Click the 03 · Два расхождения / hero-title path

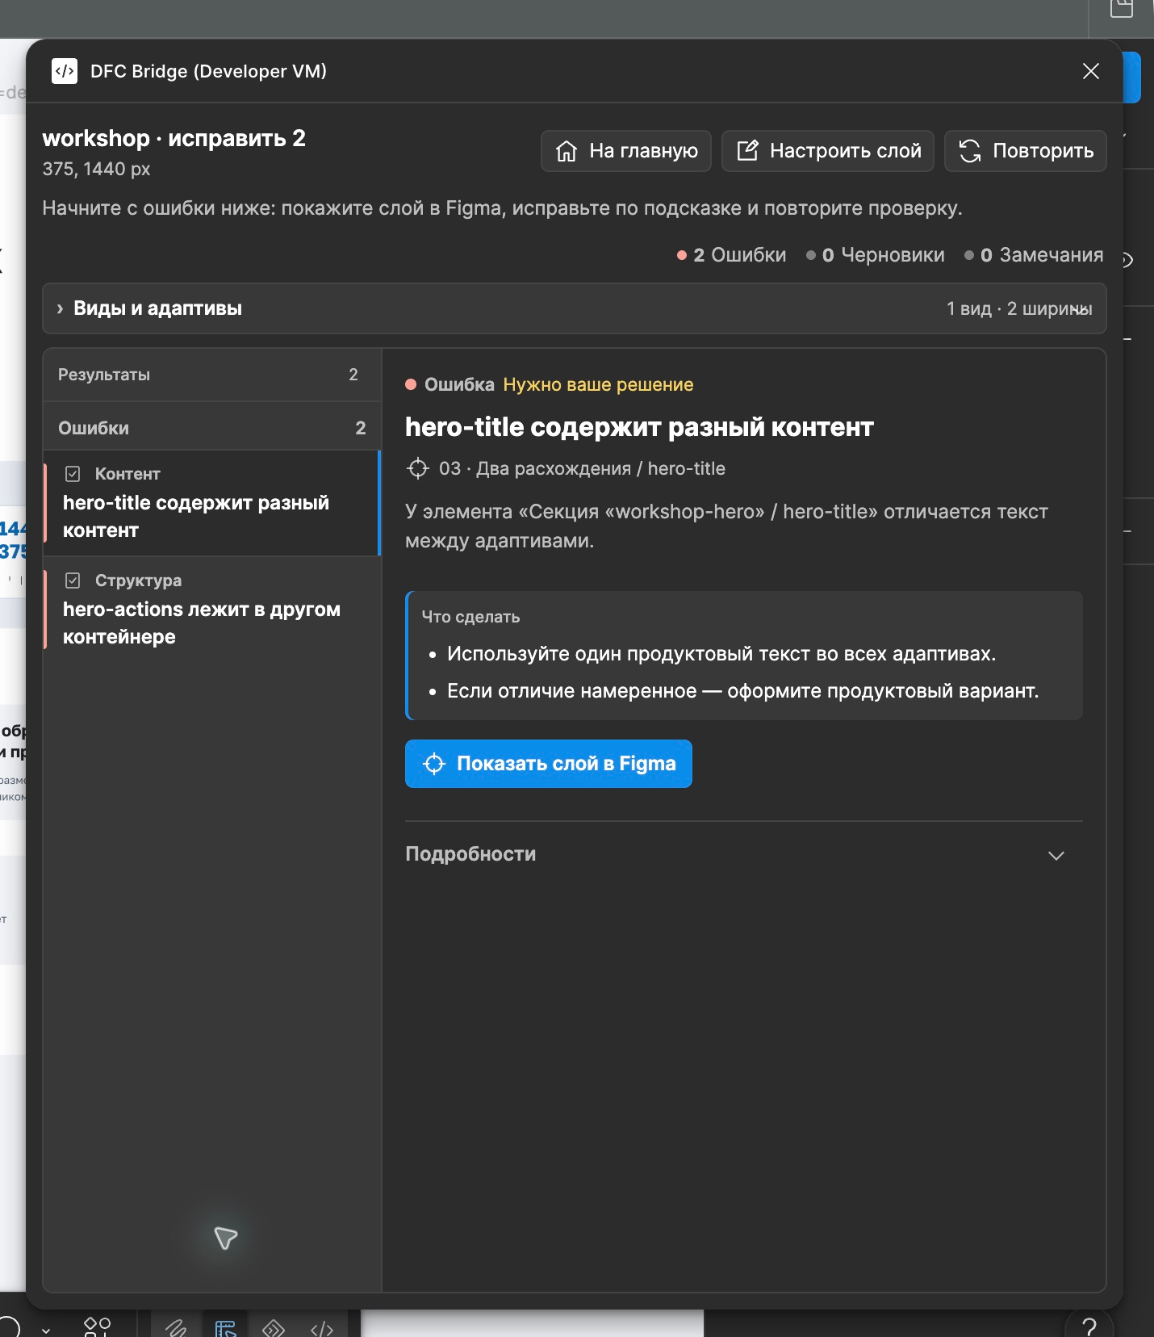582,468
